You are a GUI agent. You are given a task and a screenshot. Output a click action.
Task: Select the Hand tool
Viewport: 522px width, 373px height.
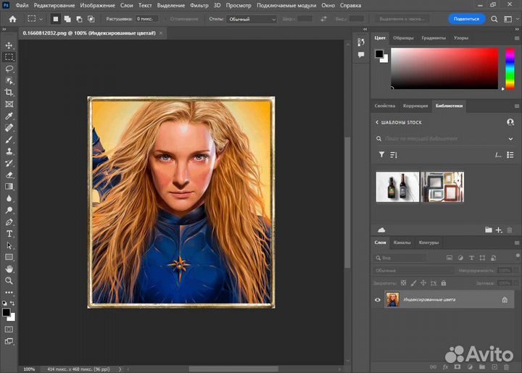9,269
